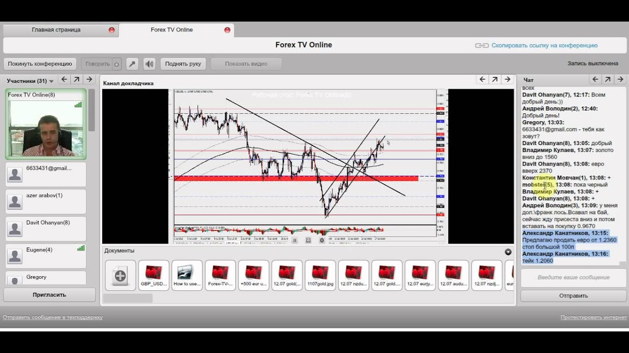Click Скопировать ссылку на конференцию link
This screenshot has height=353, width=629.
click(x=544, y=46)
